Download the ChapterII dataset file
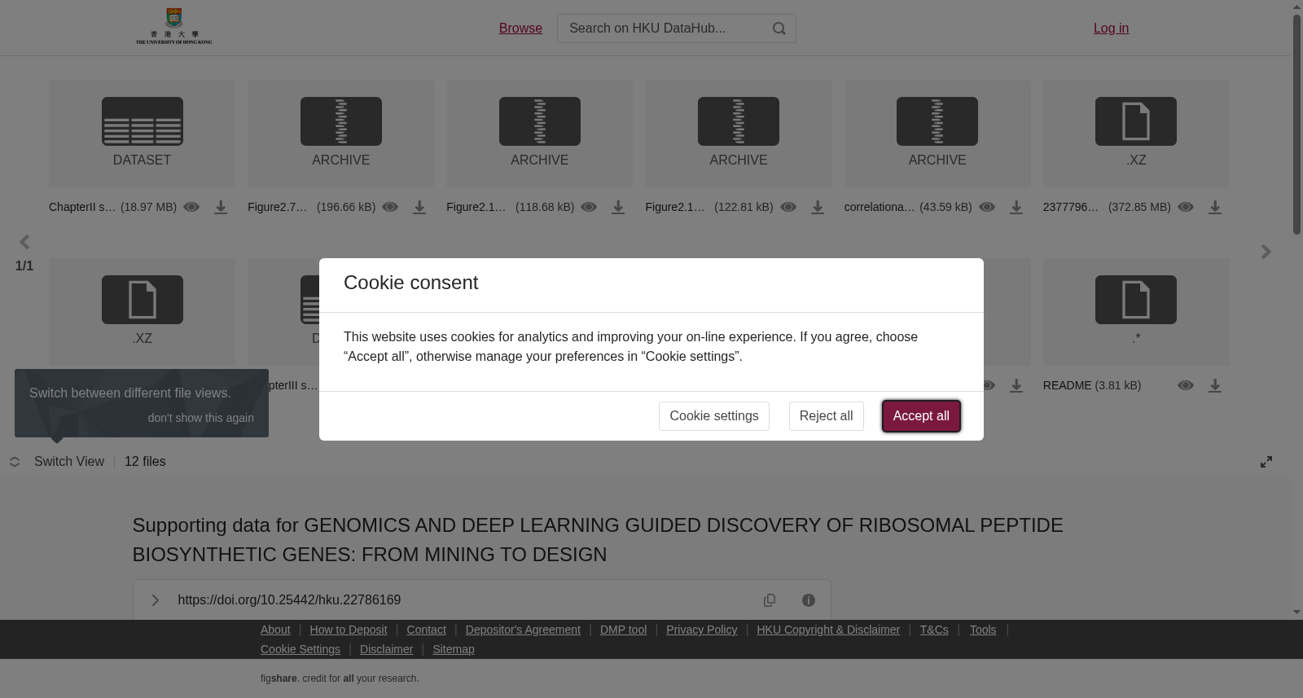The image size is (1303, 698). 221,207
